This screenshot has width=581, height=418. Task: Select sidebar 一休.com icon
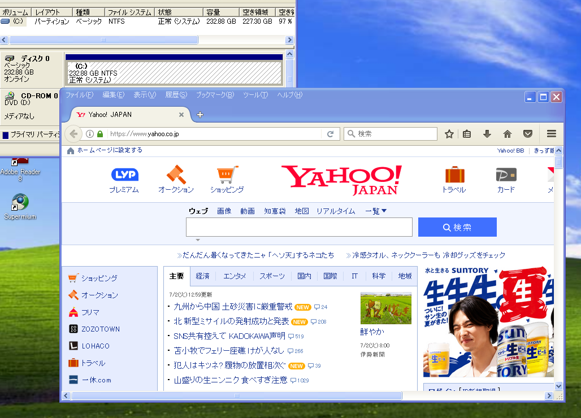(73, 380)
